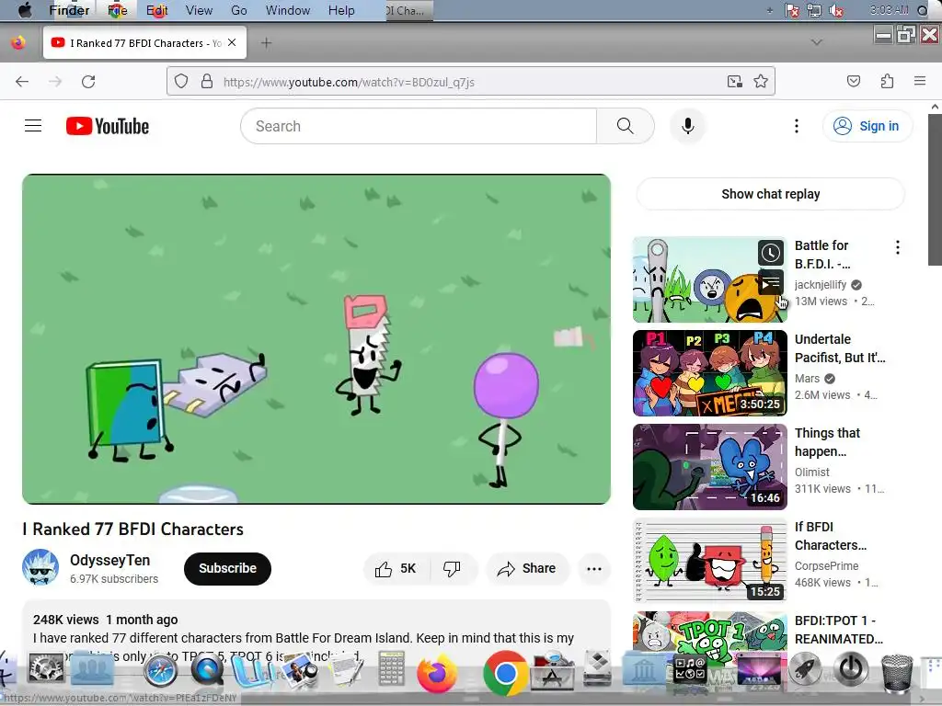Image resolution: width=942 pixels, height=706 pixels.
Task: Click the muted volume tray icon
Action: 835,10
